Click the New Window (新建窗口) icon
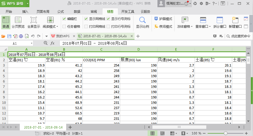The image size is (253, 136). coord(235,20)
